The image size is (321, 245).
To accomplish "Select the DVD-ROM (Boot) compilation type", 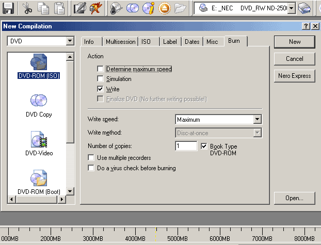I will point(39,182).
